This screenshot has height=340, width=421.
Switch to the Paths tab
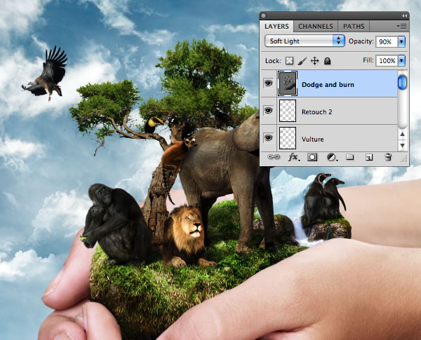pyautogui.click(x=354, y=27)
